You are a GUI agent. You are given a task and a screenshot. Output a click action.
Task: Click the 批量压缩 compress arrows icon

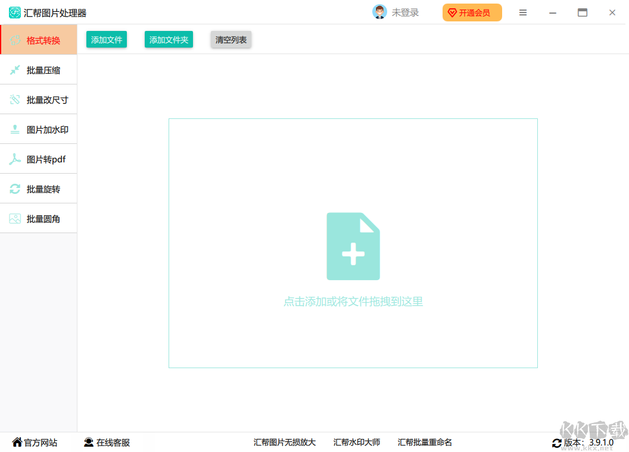15,70
